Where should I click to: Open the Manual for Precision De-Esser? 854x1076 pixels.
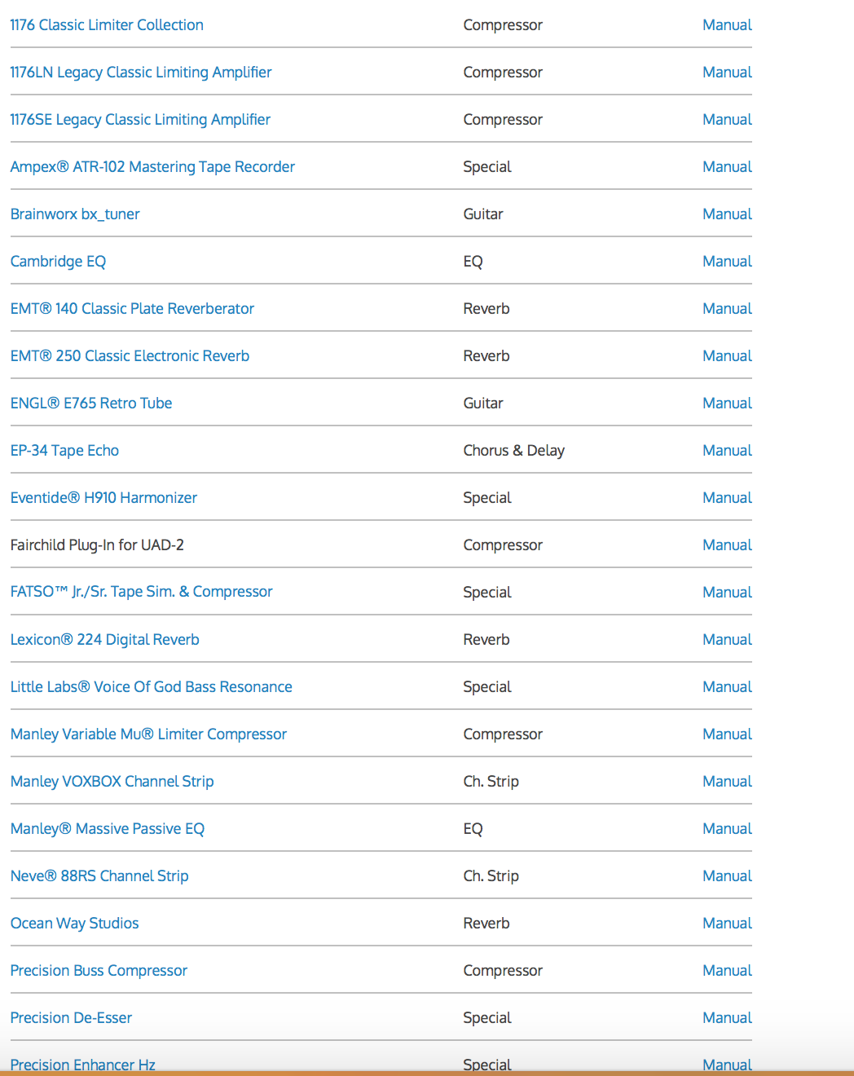tap(727, 1018)
